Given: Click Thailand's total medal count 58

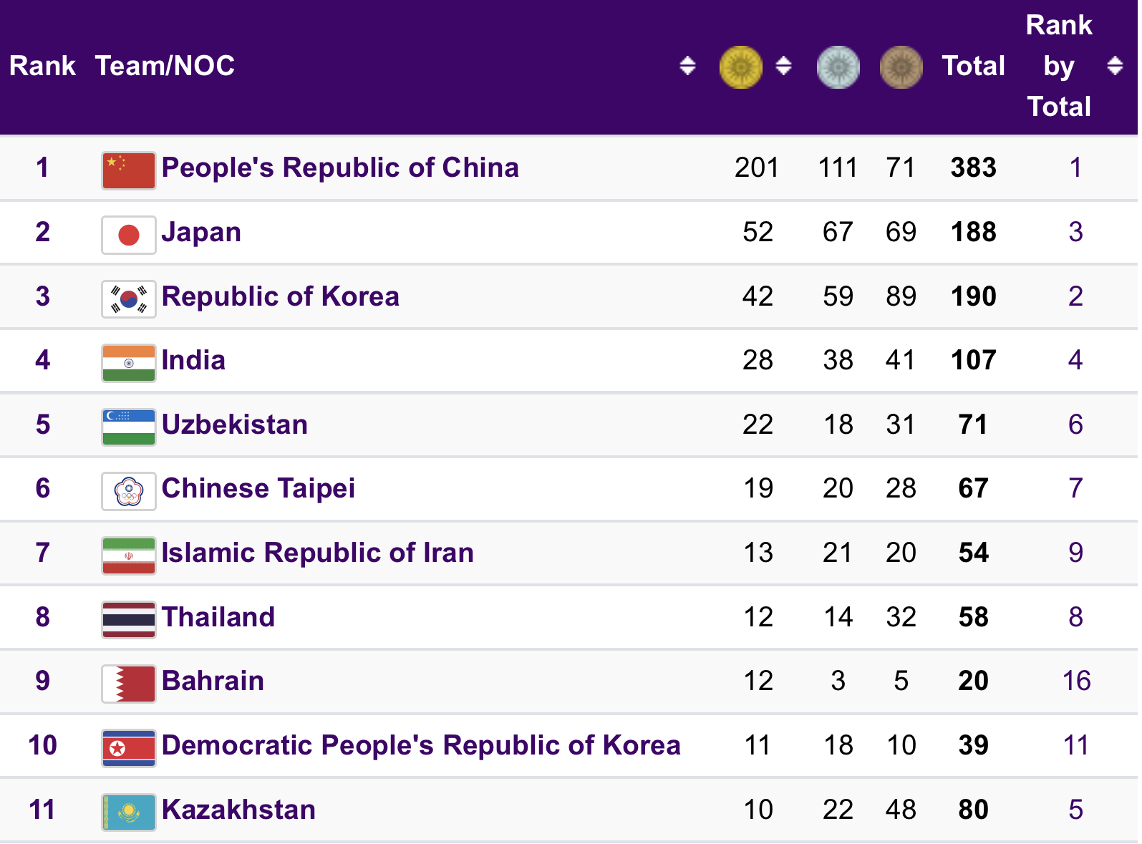Looking at the screenshot, I should coord(973,617).
